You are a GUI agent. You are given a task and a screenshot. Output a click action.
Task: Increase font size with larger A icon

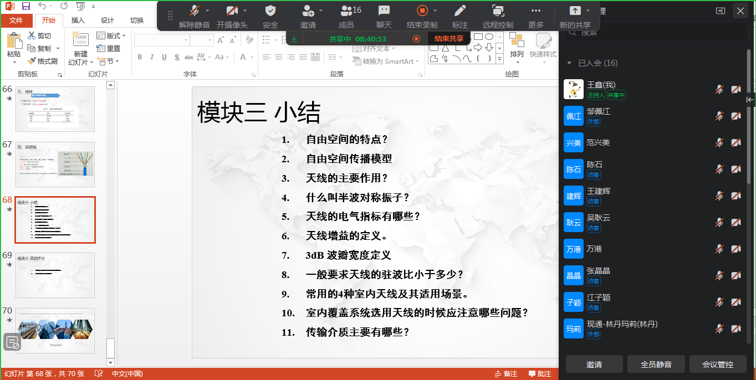221,40
